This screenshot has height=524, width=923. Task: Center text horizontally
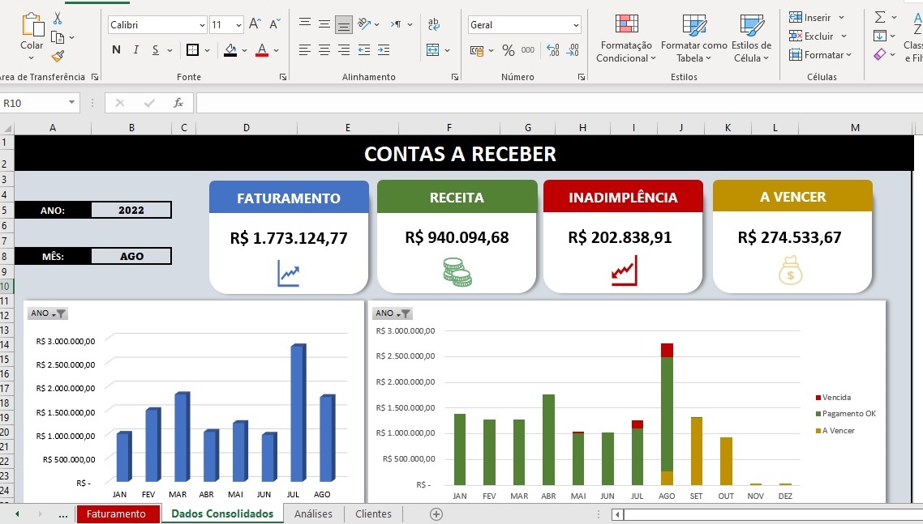click(324, 50)
